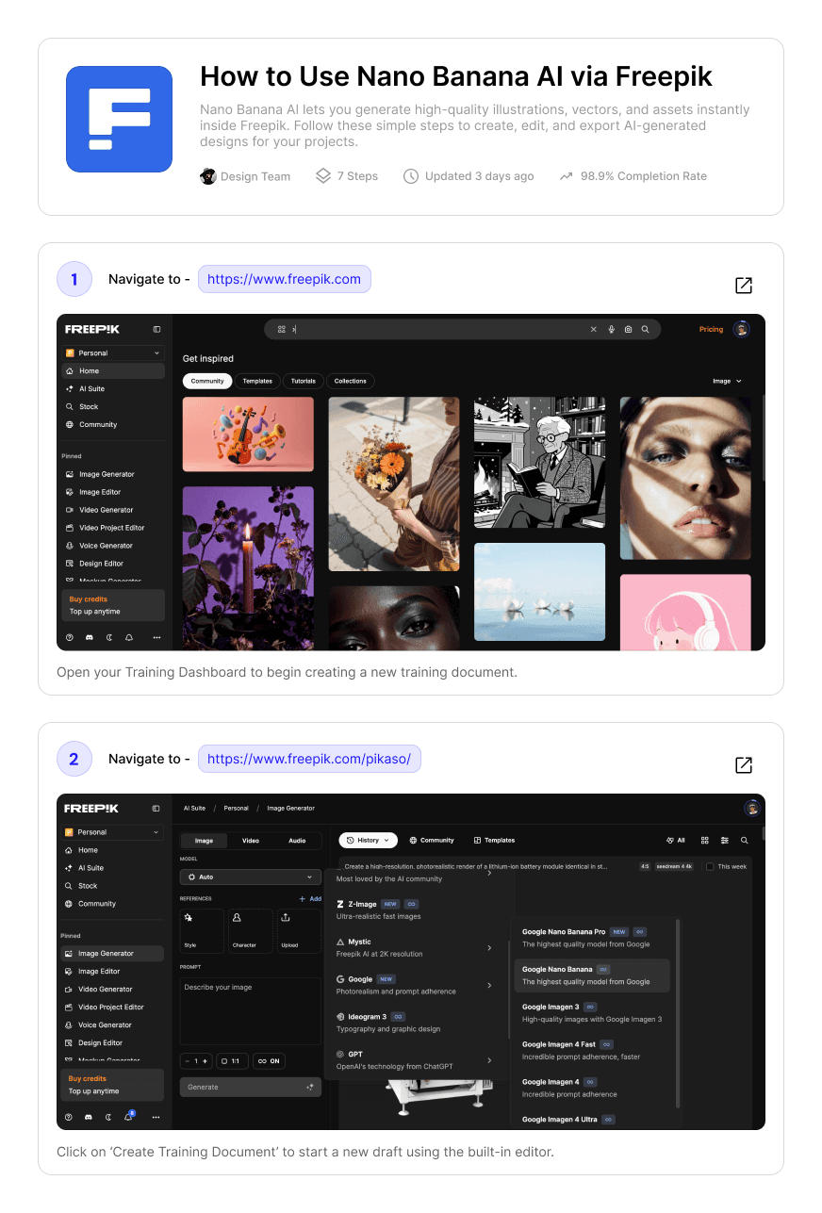Viewport: 822px width, 1213px height.
Task: Open the profile avatar in step 2 screenshot
Action: coord(751,808)
